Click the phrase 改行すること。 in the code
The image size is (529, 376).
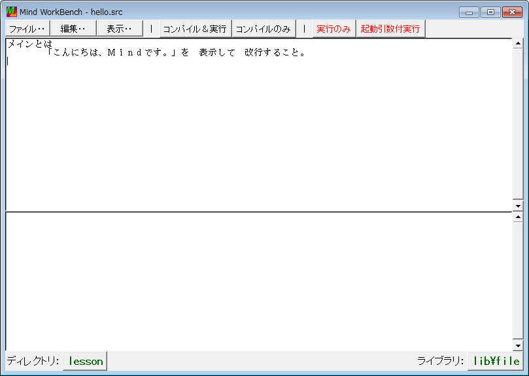pyautogui.click(x=275, y=53)
